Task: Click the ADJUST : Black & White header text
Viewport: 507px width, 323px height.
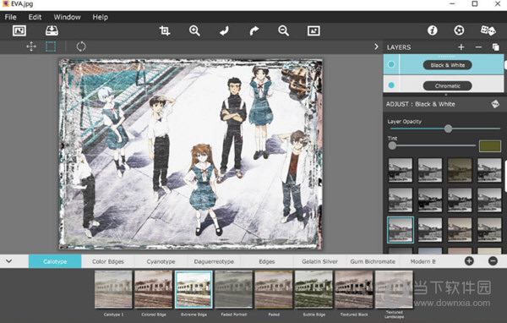Action: 420,104
